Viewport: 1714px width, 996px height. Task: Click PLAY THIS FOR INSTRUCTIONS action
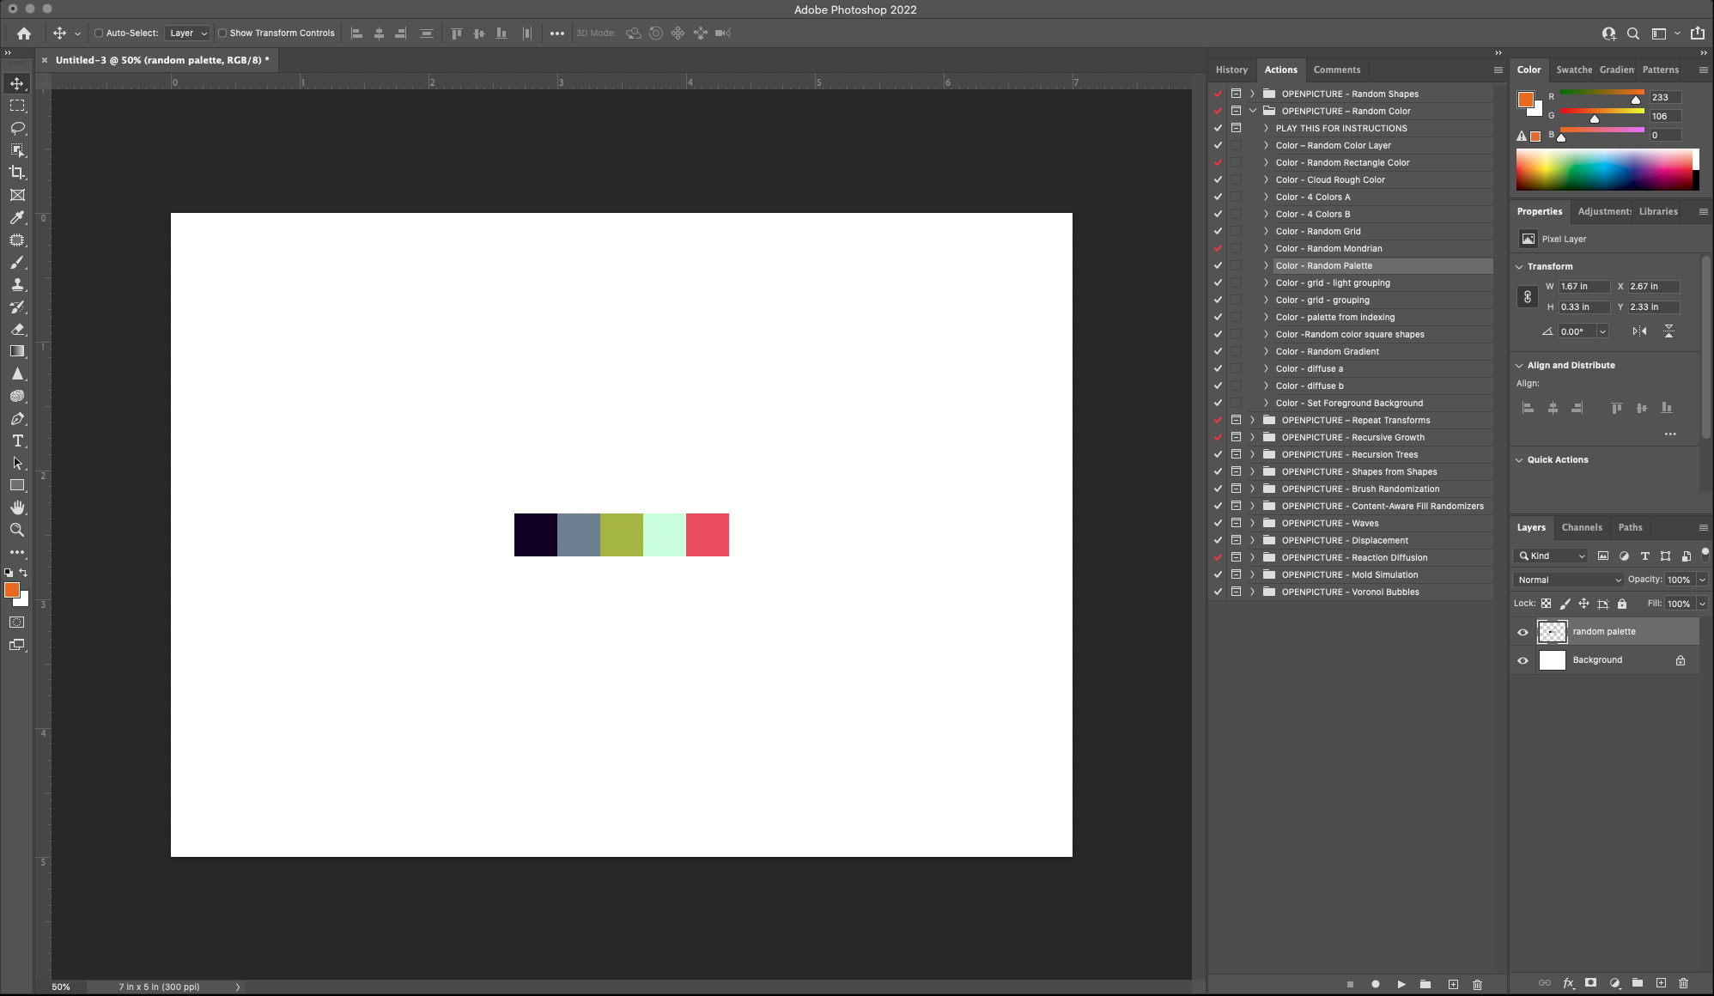click(1340, 128)
